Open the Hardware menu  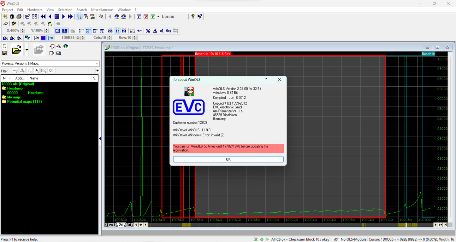click(35, 10)
